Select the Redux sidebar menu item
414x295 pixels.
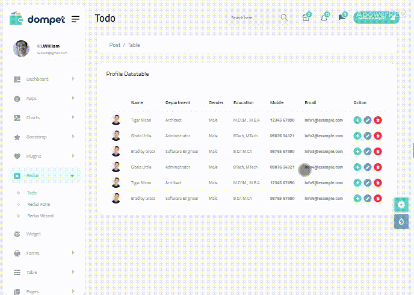click(45, 175)
